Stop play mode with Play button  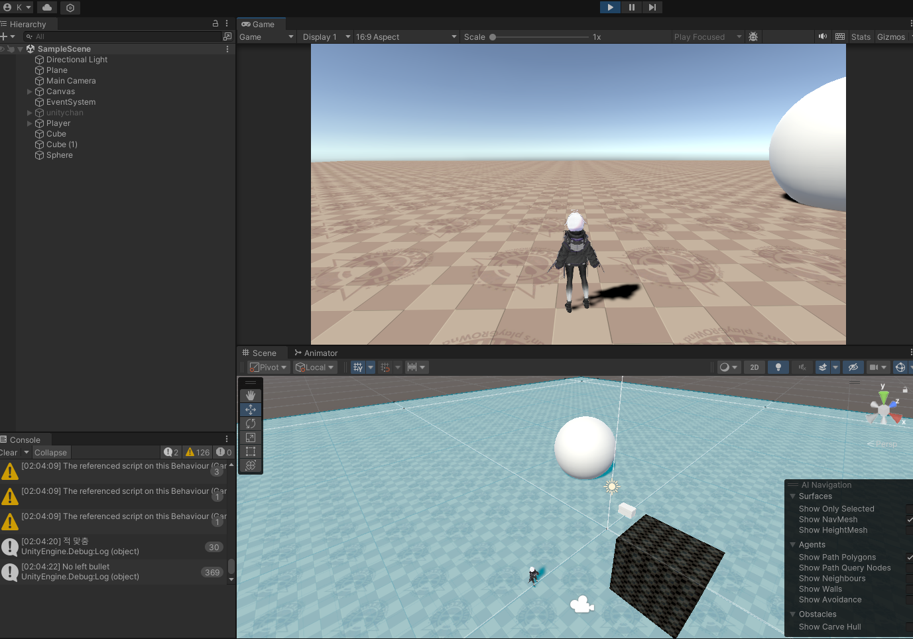(x=610, y=7)
